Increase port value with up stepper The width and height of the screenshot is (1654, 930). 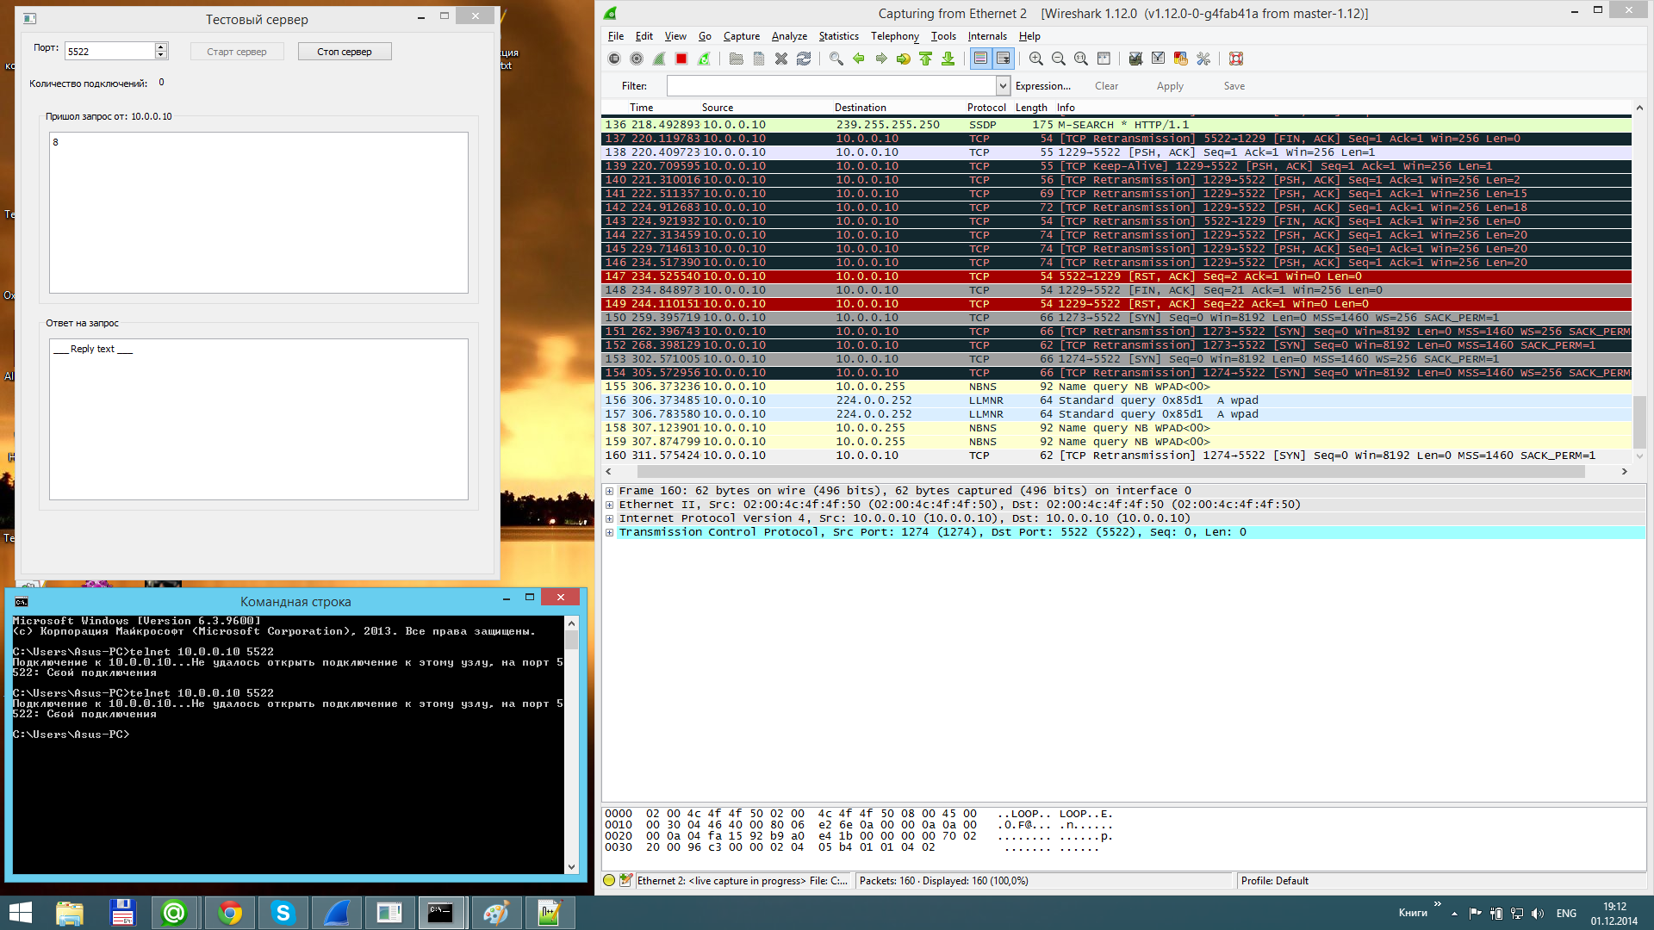161,46
